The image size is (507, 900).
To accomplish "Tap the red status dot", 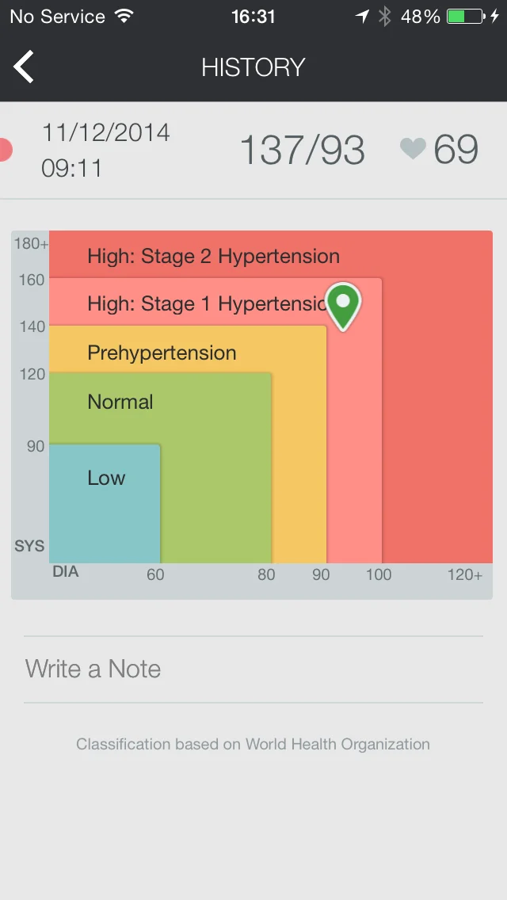I will click(x=5, y=150).
